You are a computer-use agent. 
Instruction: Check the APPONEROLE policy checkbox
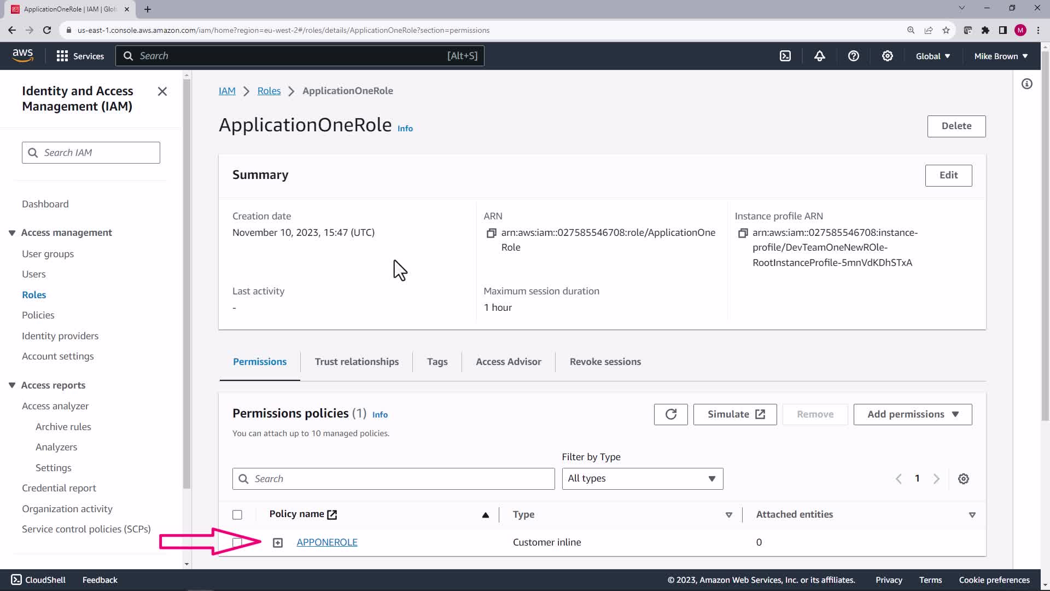point(237,542)
